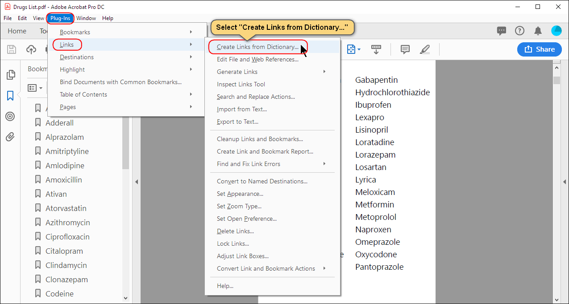Open notifications via the bell icon
The height and width of the screenshot is (304, 569).
coord(538,31)
